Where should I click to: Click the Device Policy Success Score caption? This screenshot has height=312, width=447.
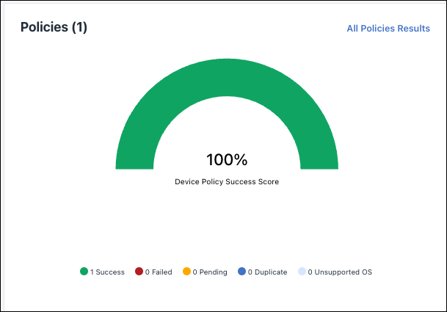(227, 181)
